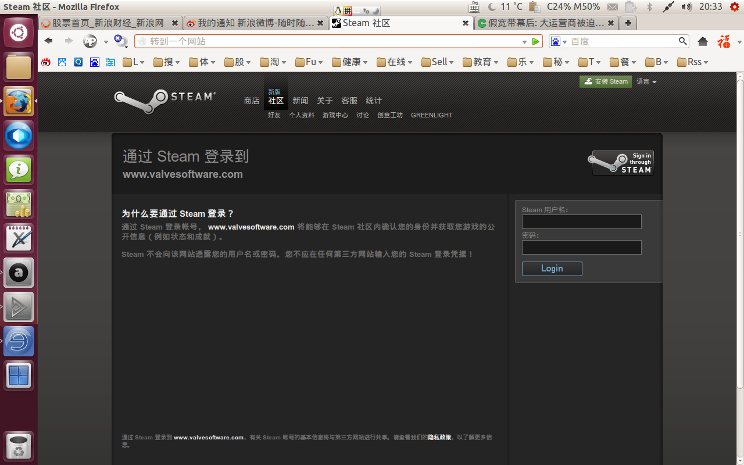Expand the Fu bookmarks folder
Image resolution: width=744 pixels, height=465 pixels.
pyautogui.click(x=309, y=62)
